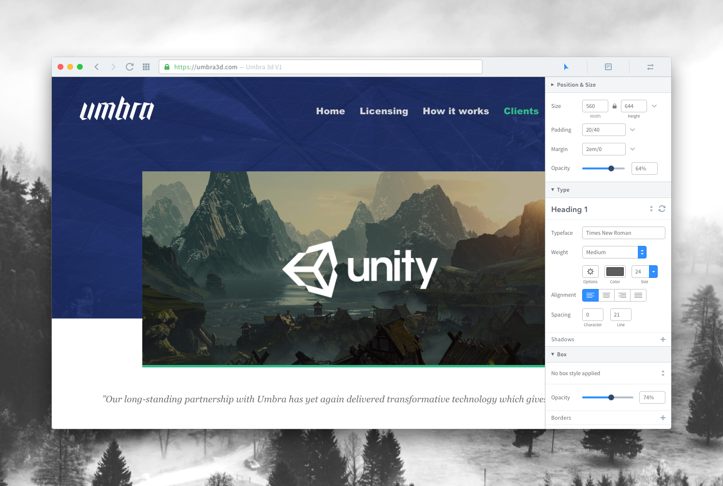
Task: Click the Typeface field Times New Roman
Action: 624,233
